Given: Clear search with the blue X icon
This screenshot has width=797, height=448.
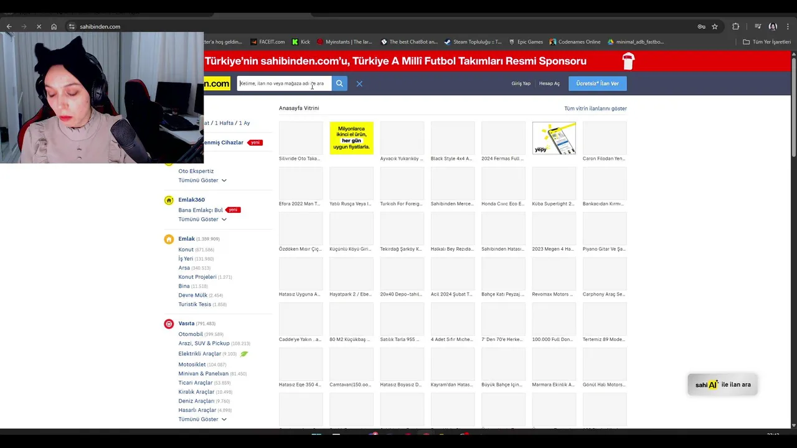Looking at the screenshot, I should [359, 83].
